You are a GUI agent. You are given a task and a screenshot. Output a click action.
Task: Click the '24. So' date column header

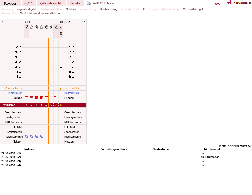tap(27, 27)
